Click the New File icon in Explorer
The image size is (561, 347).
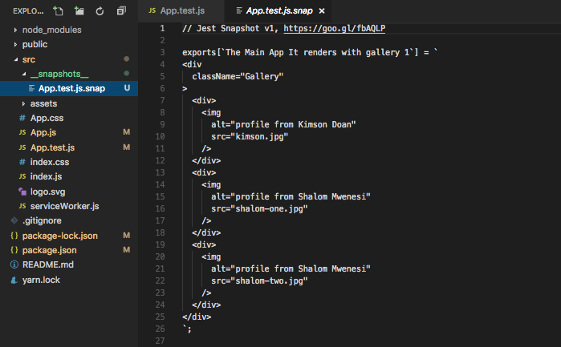58,11
